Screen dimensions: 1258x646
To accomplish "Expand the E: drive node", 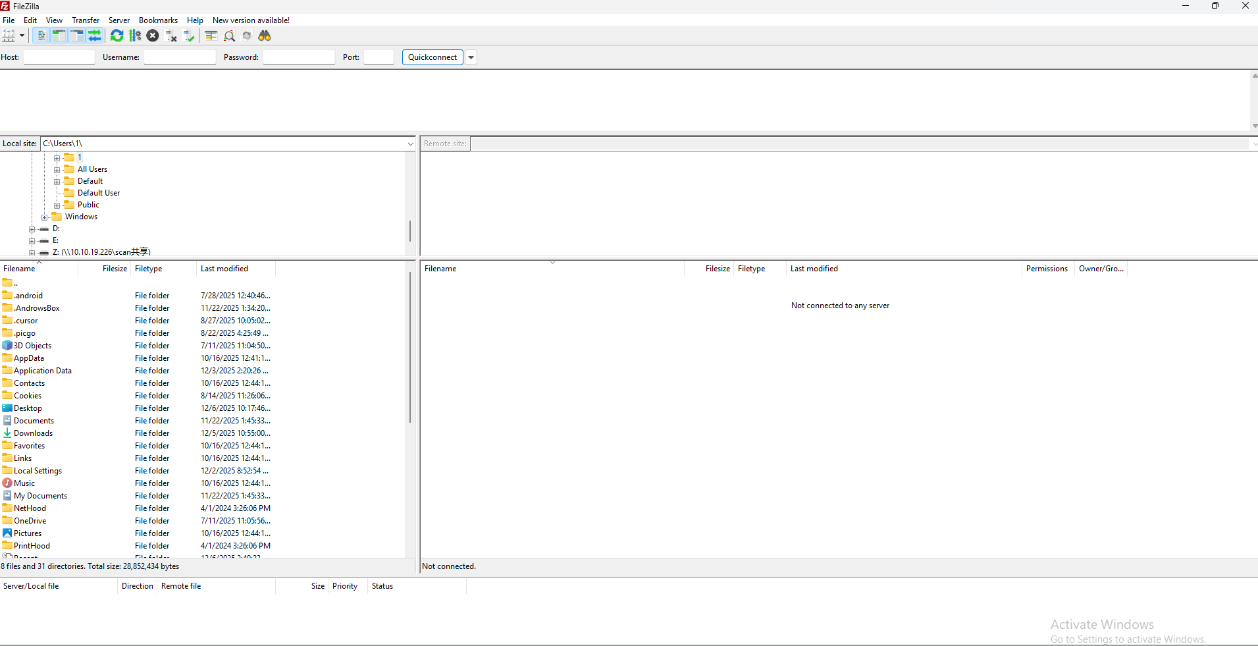I will (x=32, y=241).
